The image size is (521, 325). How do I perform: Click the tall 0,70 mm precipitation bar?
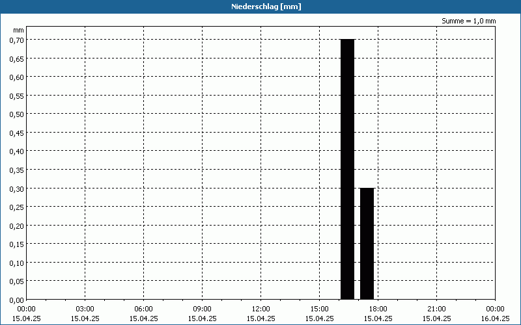348,169
